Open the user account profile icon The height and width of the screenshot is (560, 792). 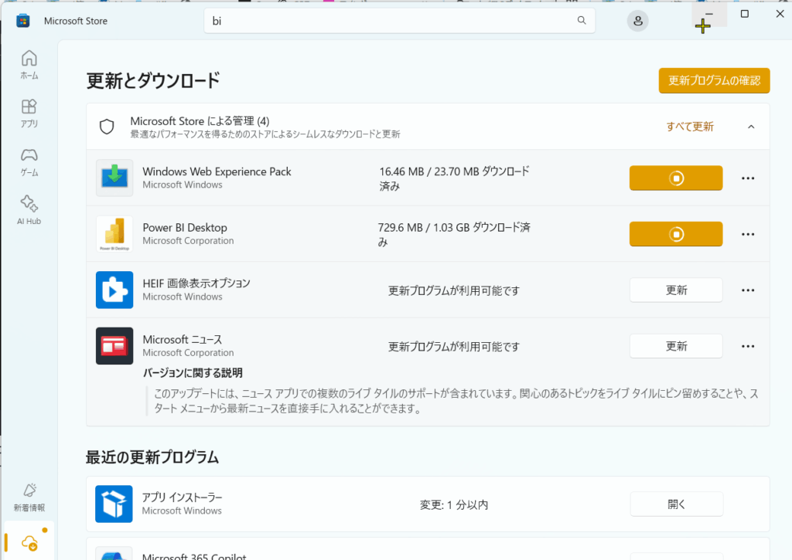638,21
